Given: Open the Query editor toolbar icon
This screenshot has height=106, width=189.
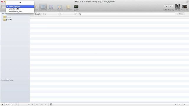Looking at the screenshot, I should pyautogui.click(x=76, y=8).
